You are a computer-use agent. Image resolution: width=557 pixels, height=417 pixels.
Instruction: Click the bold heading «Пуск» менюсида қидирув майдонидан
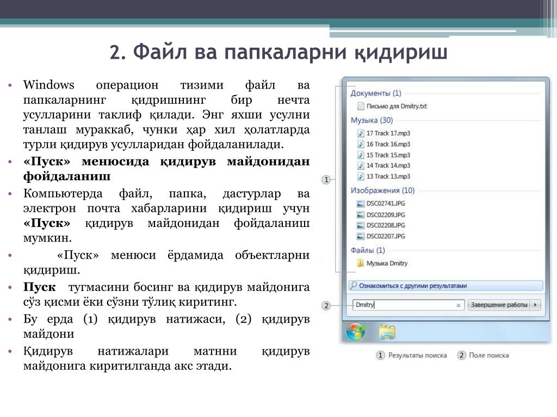[x=166, y=161]
